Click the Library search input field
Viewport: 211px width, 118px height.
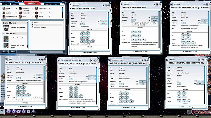[x=47, y=52]
